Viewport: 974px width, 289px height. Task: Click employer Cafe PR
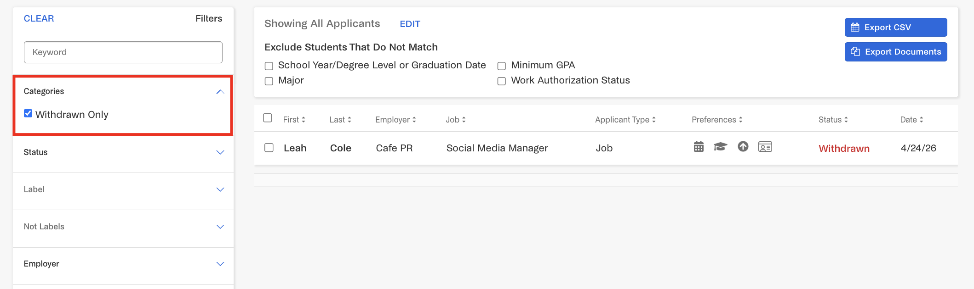(x=394, y=148)
